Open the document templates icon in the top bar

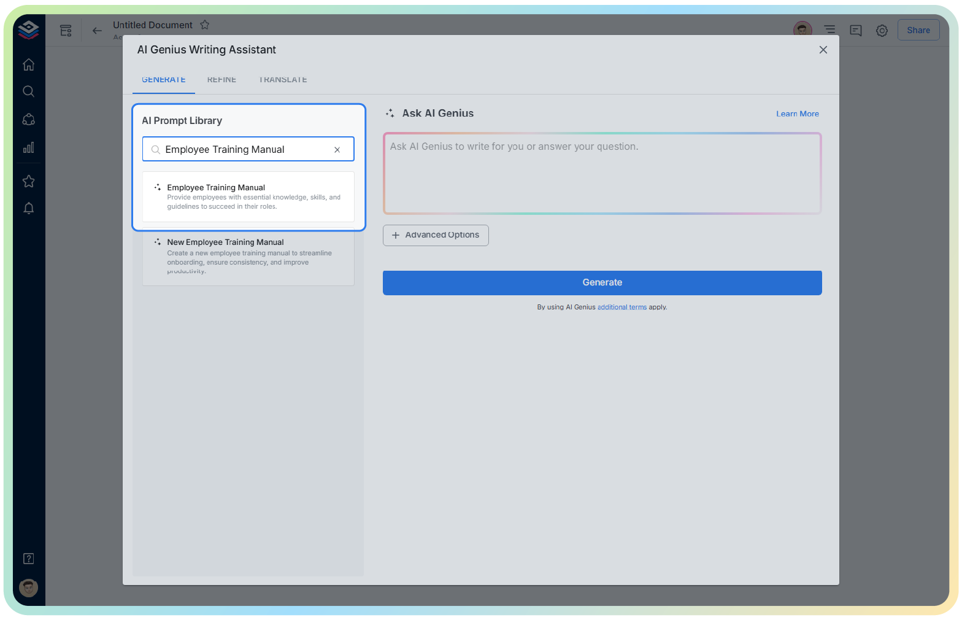66,30
